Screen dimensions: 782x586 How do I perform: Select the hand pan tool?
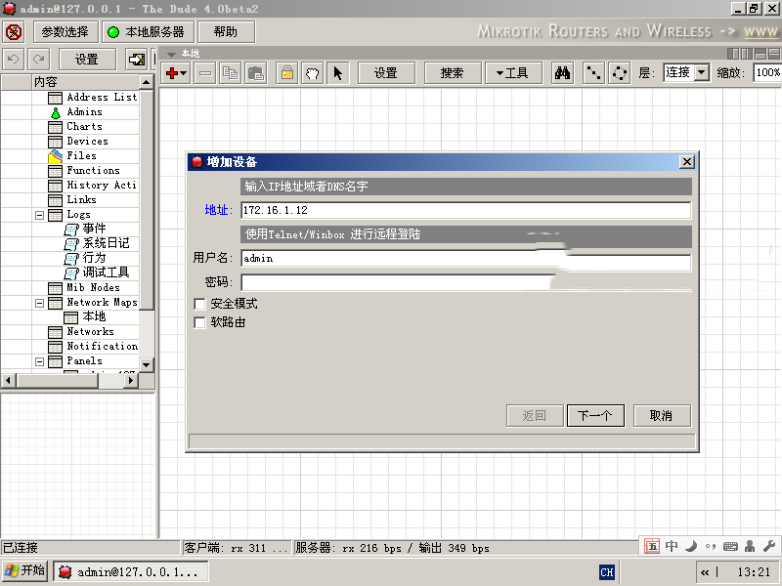[312, 73]
